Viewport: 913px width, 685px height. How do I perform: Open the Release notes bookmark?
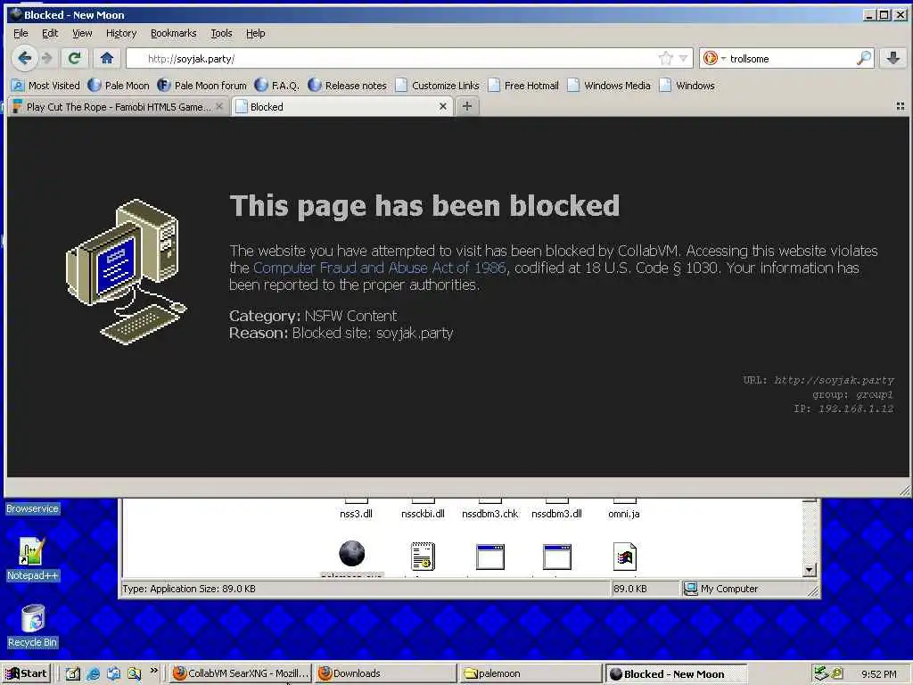click(347, 86)
